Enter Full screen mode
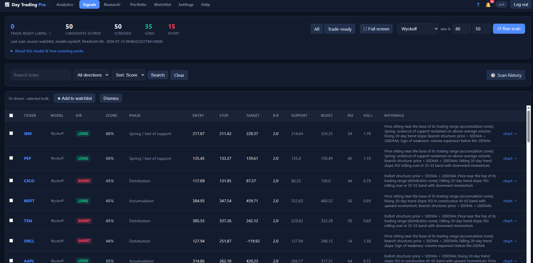Viewport: 533px width, 263px height. 376,29
